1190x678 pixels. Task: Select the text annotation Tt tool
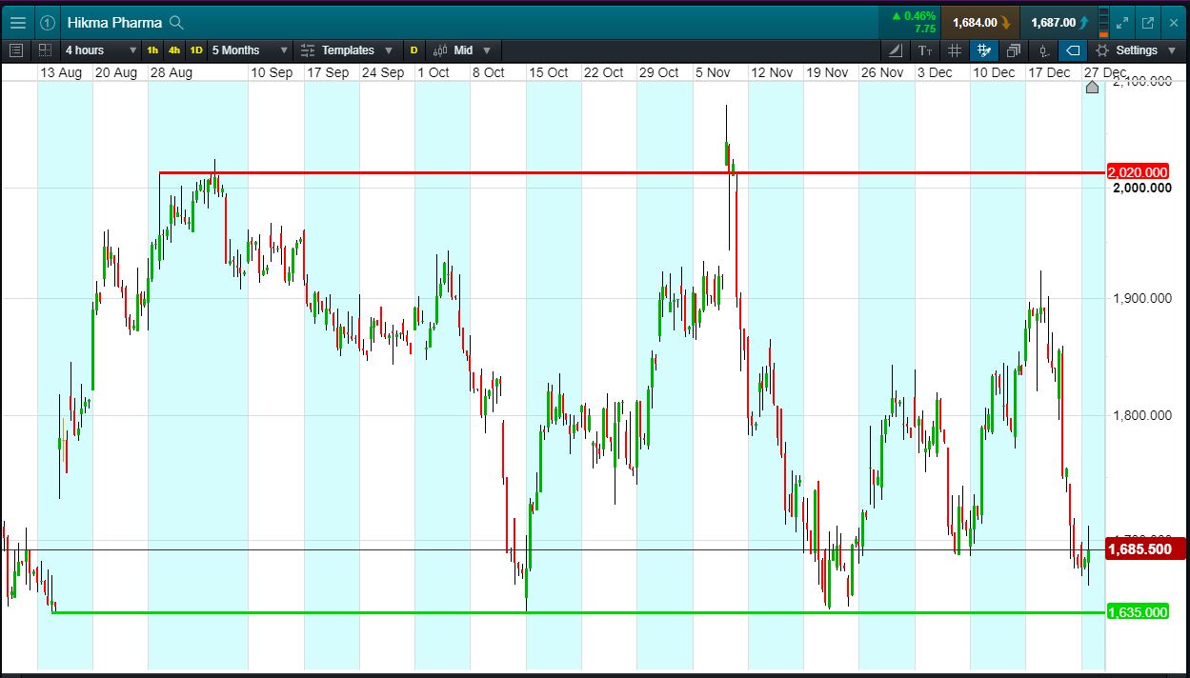click(x=925, y=50)
